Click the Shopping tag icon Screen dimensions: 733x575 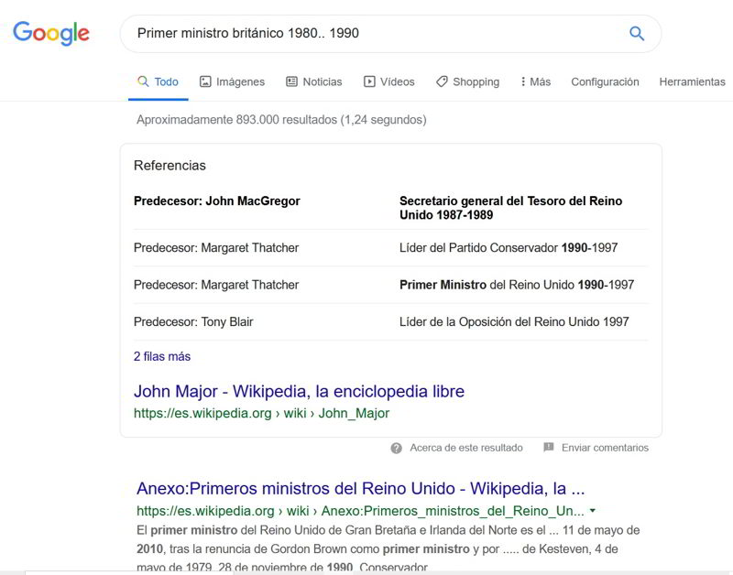(x=442, y=81)
